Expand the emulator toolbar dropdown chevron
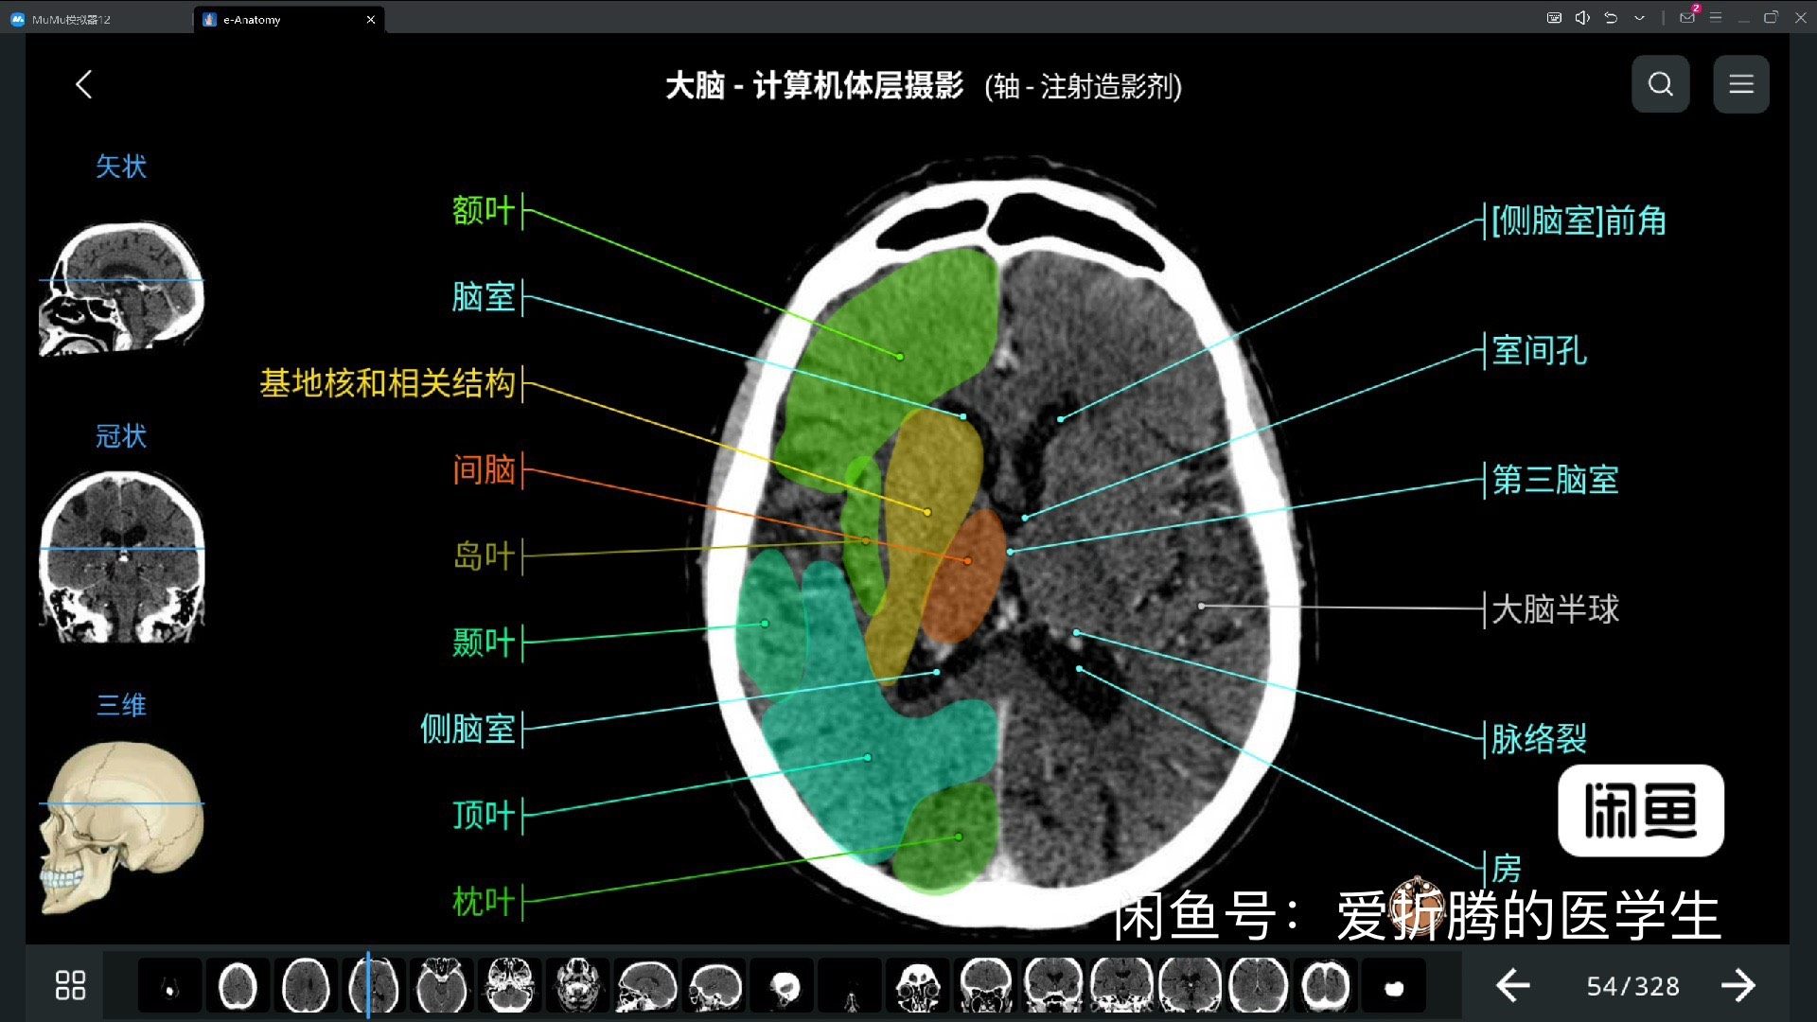1817x1022 pixels. pos(1639,18)
